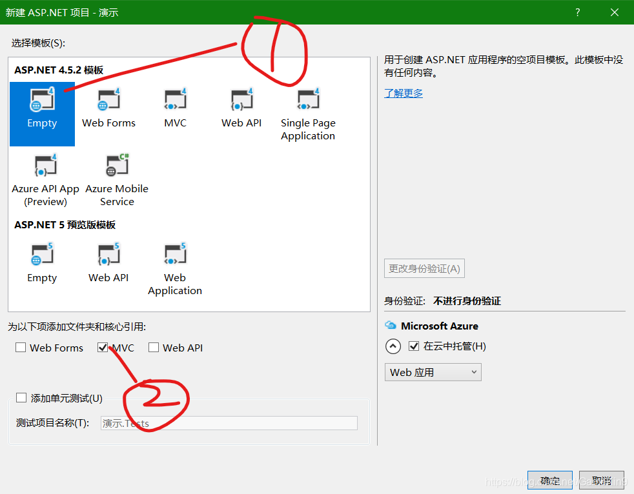Choose the Single Page Application template icon
The image size is (634, 494).
(308, 100)
